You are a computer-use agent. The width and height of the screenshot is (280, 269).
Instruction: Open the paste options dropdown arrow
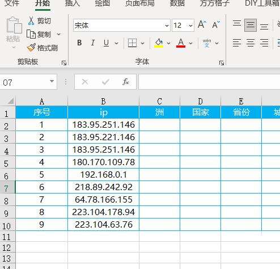pyautogui.click(x=14, y=47)
